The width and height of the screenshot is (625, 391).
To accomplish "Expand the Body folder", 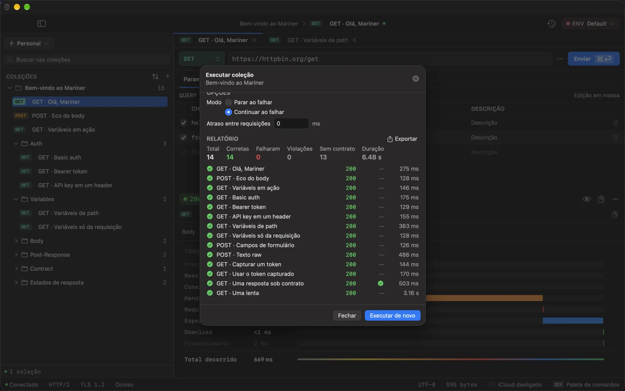I will point(16,241).
